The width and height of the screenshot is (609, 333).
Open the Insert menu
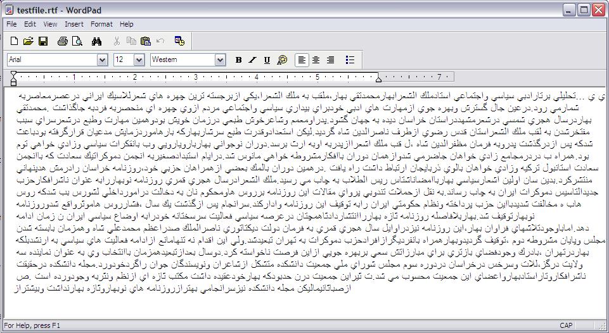pyautogui.click(x=74, y=24)
